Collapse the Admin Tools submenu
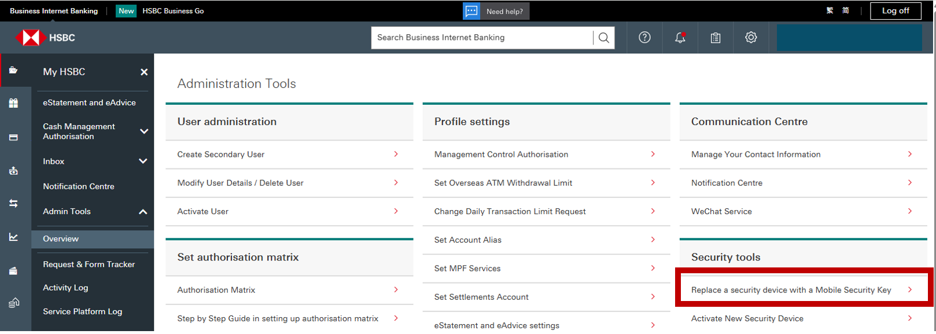The height and width of the screenshot is (334, 936). point(143,212)
